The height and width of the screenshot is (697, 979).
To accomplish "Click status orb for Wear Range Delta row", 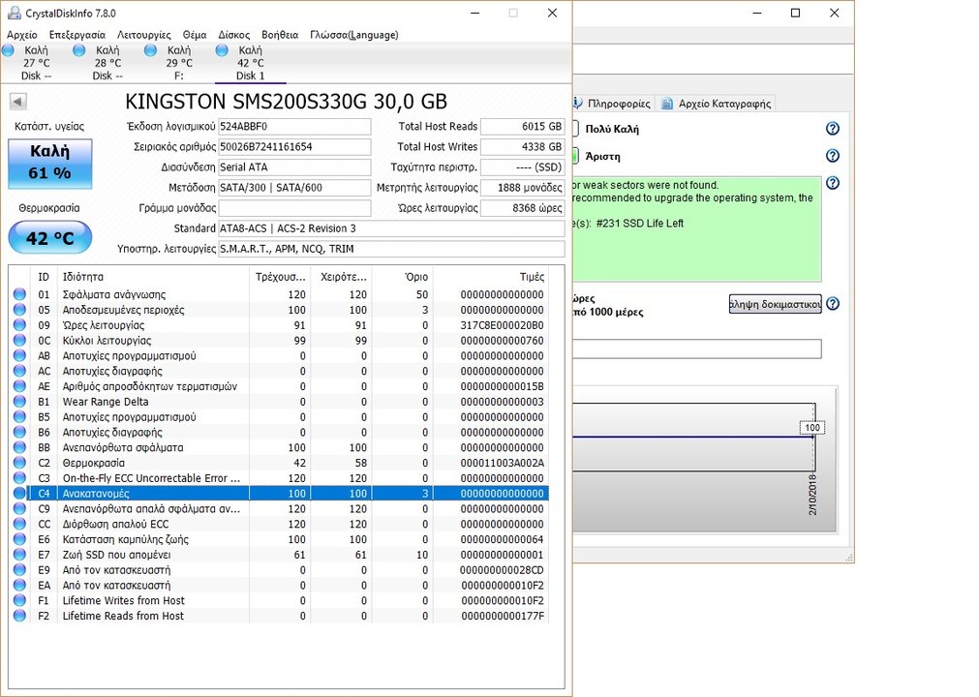I will 19,401.
